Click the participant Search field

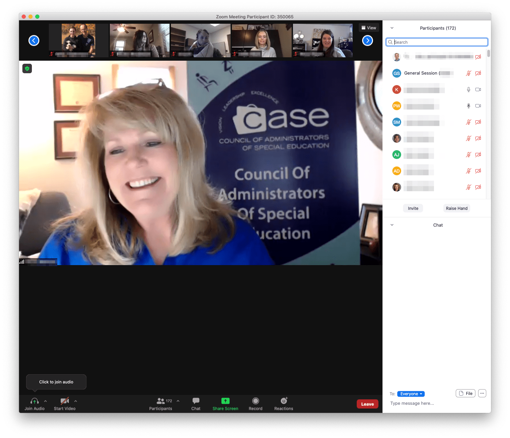pyautogui.click(x=437, y=42)
